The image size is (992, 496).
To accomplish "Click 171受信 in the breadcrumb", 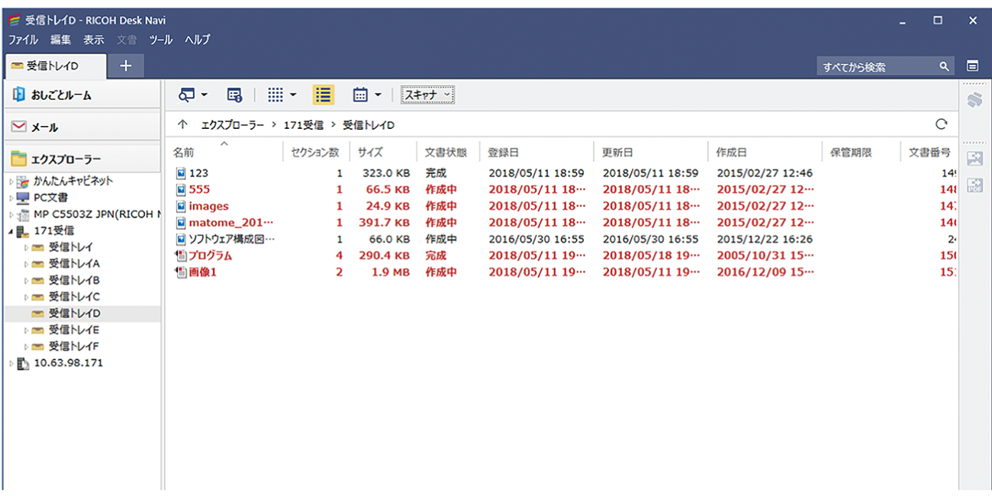I will coord(303,124).
